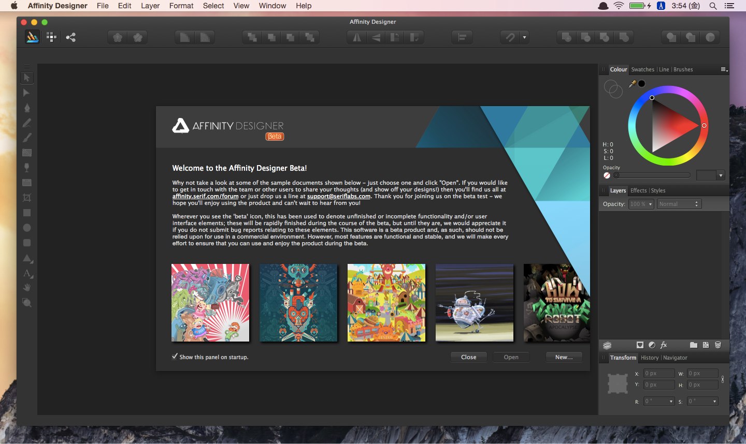The height and width of the screenshot is (444, 746).
Task: Open the Layer menu
Action: tap(150, 6)
